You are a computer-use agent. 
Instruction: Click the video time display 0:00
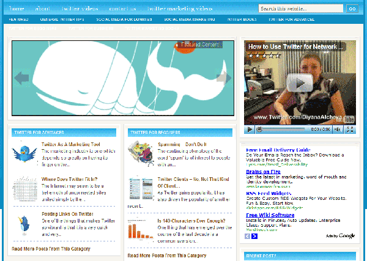click(x=321, y=130)
